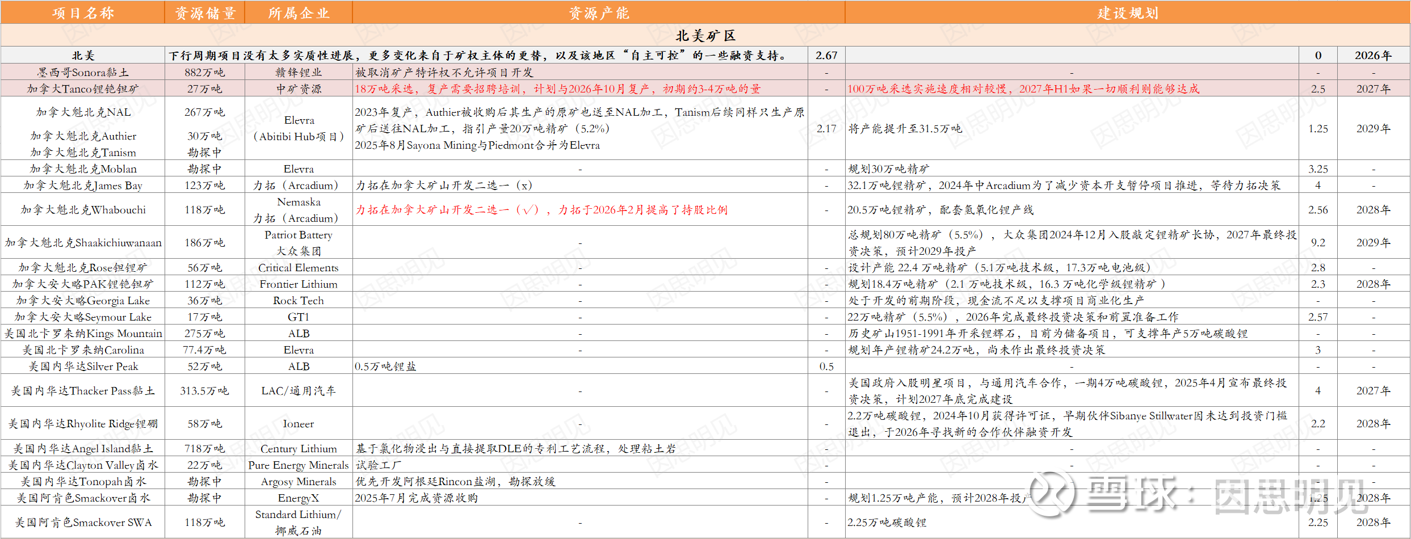Click the 资源产能 column header
This screenshot has height=539, width=1411.
point(599,12)
